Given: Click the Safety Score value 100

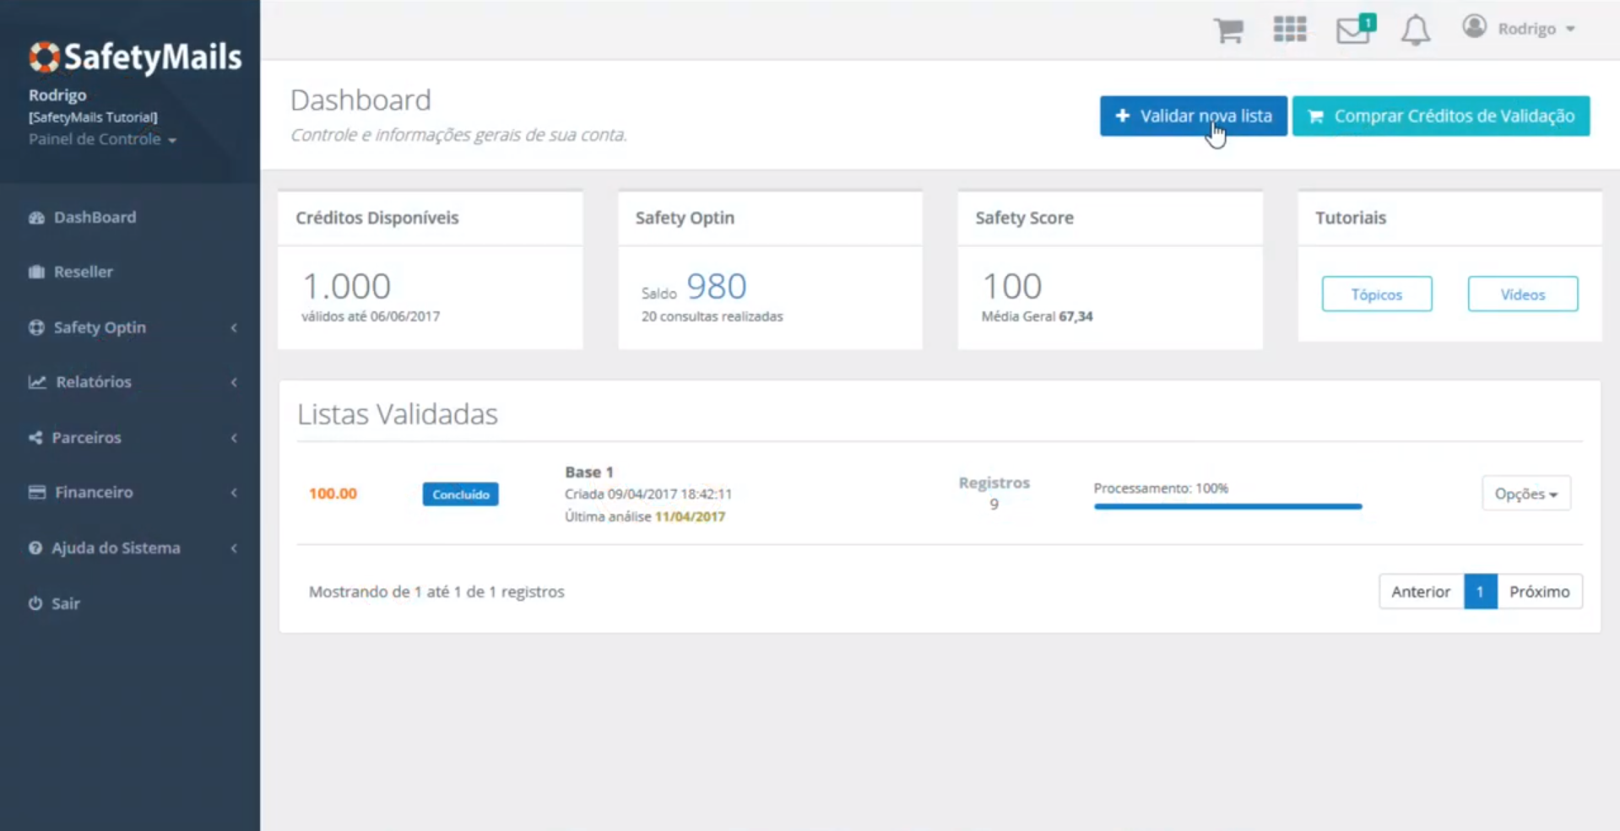Looking at the screenshot, I should 1012,287.
